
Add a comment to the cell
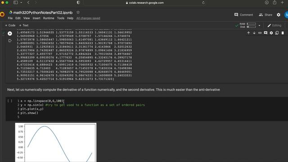265,33
